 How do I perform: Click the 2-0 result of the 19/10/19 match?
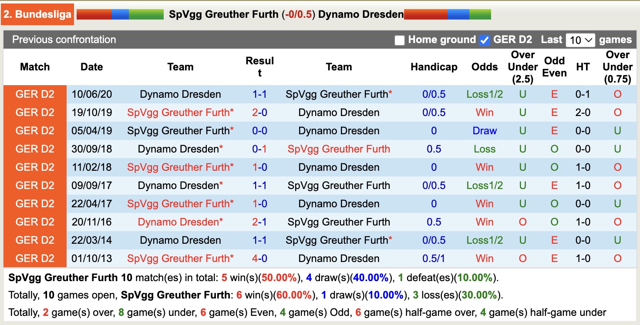(x=260, y=112)
